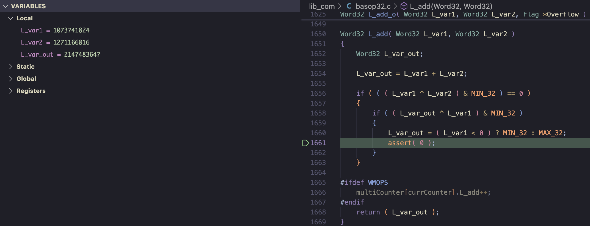The width and height of the screenshot is (590, 226).
Task: Click the L_add function cube icon
Action: [404, 6]
